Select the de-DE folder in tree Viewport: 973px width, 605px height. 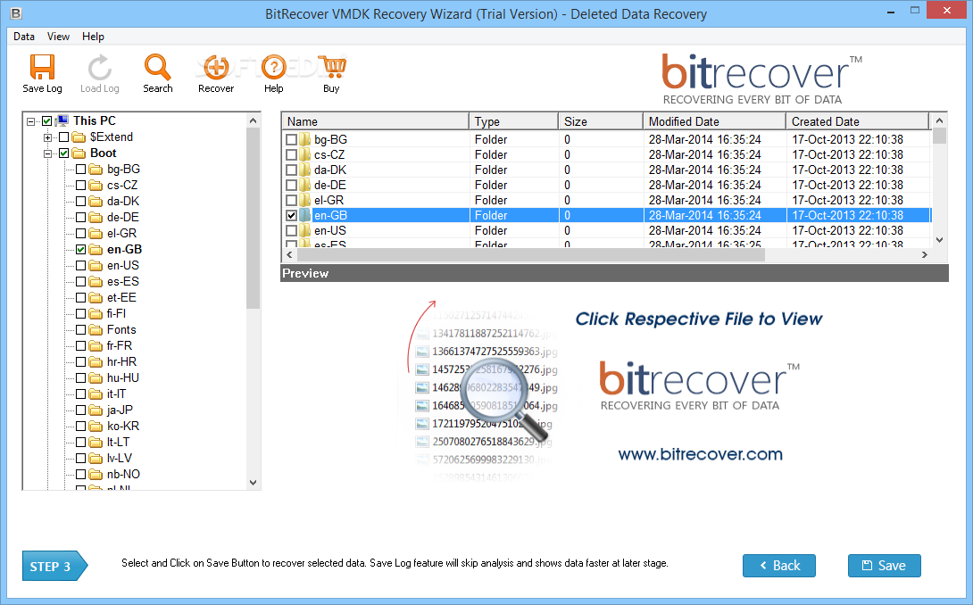tap(123, 217)
